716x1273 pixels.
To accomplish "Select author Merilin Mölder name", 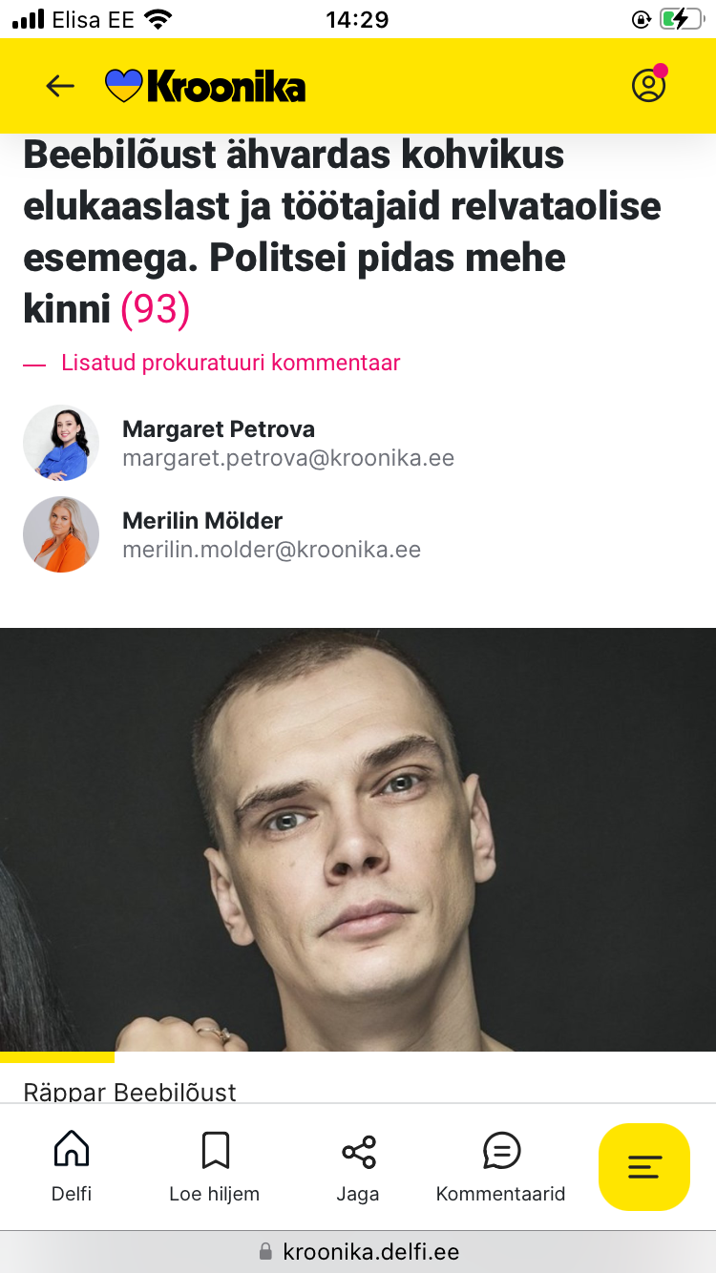I will 202,521.
